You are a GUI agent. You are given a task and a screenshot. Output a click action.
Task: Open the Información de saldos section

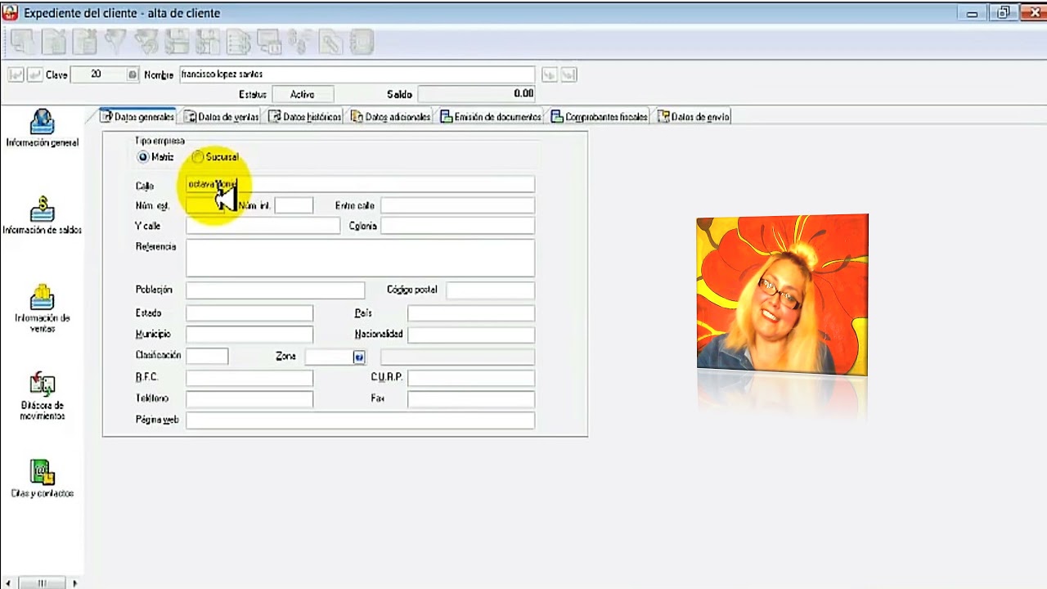(x=43, y=216)
